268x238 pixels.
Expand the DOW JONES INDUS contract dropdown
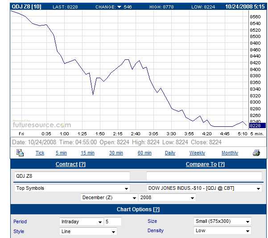click(x=204, y=188)
